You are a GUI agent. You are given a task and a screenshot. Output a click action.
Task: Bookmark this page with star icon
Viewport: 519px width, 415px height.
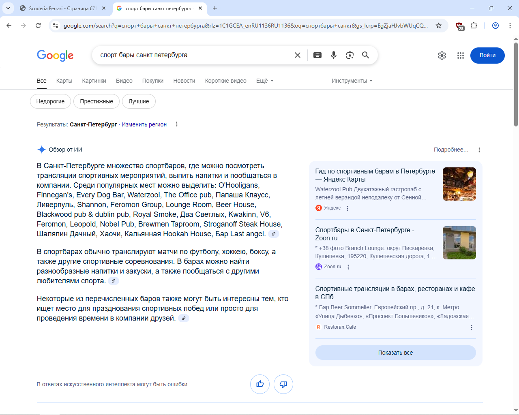(x=439, y=26)
